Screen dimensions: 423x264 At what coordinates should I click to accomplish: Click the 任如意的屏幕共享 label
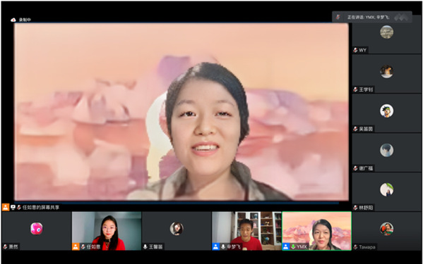coord(41,207)
